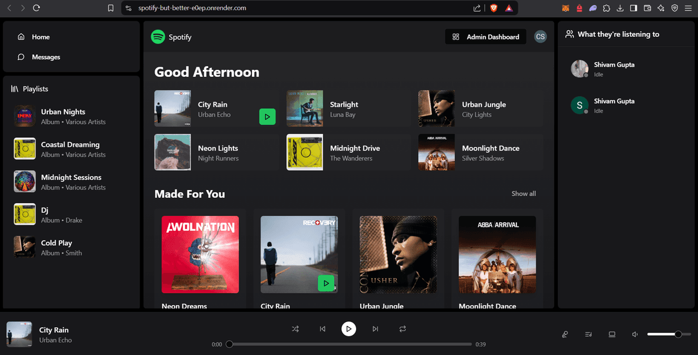Image resolution: width=698 pixels, height=355 pixels.
Task: Adjust the volume slider
Action: click(x=669, y=334)
